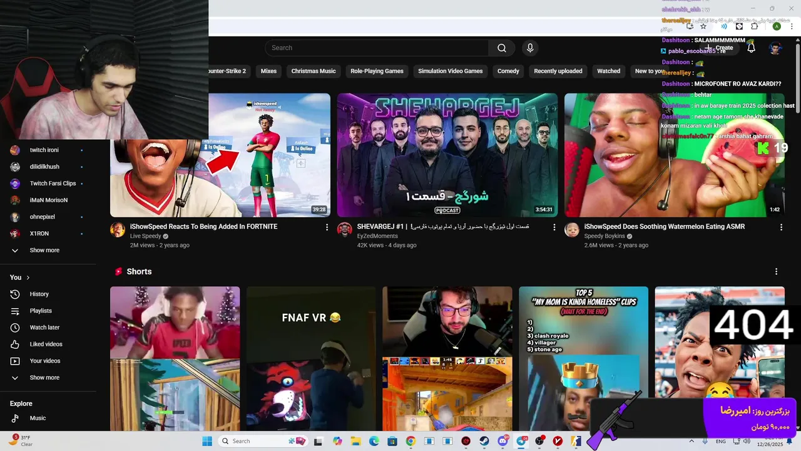The image size is (801, 451).
Task: Click the install app icon in the address bar
Action: (690, 26)
